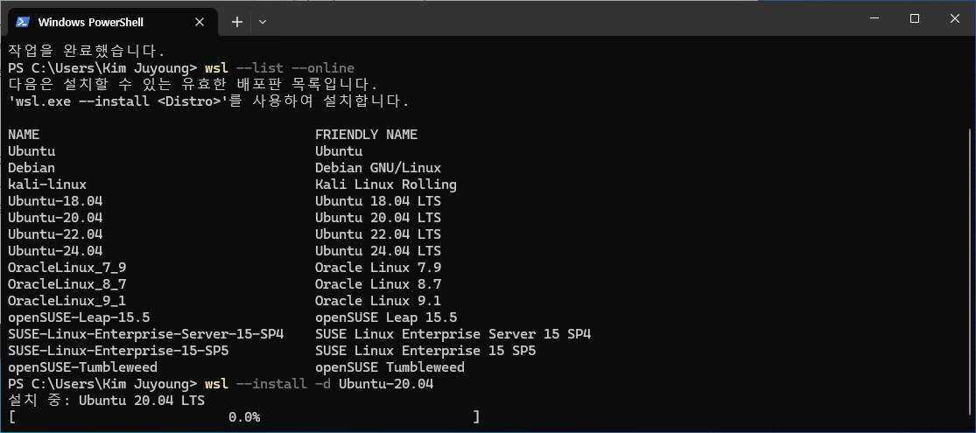Click empty title bar area beside tabs

click(x=560, y=18)
